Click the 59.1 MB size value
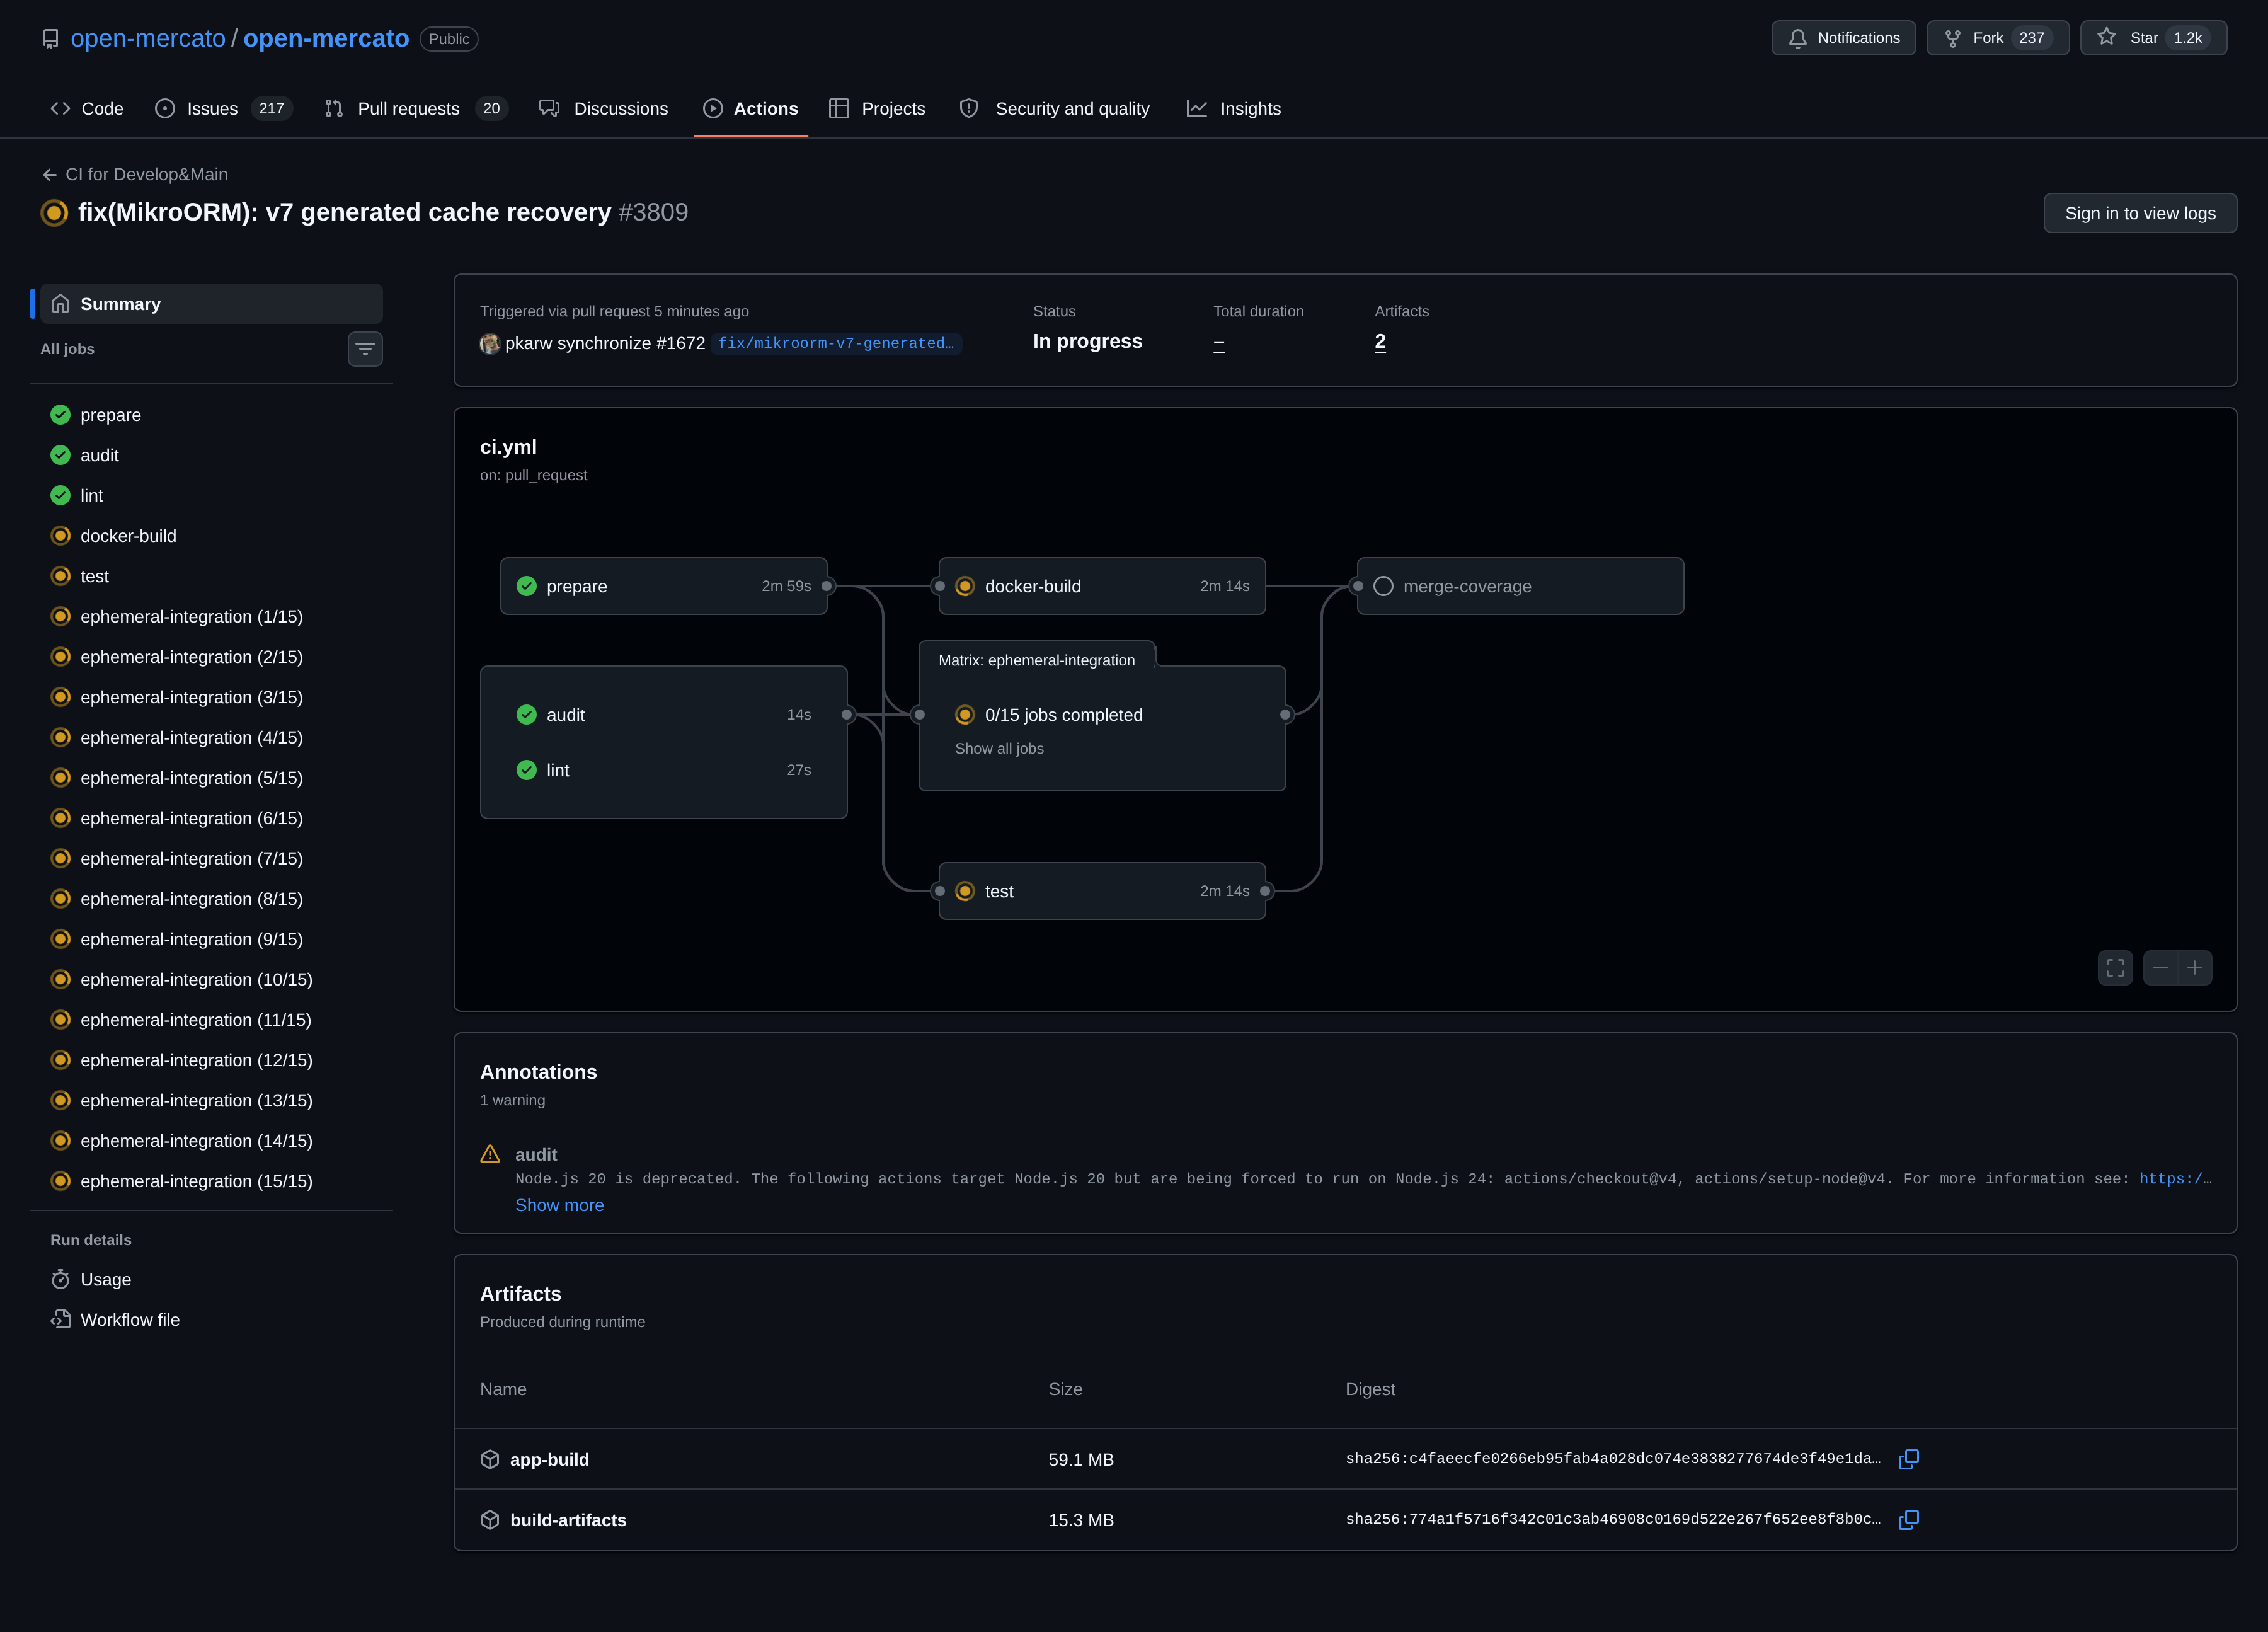 coord(1081,1460)
